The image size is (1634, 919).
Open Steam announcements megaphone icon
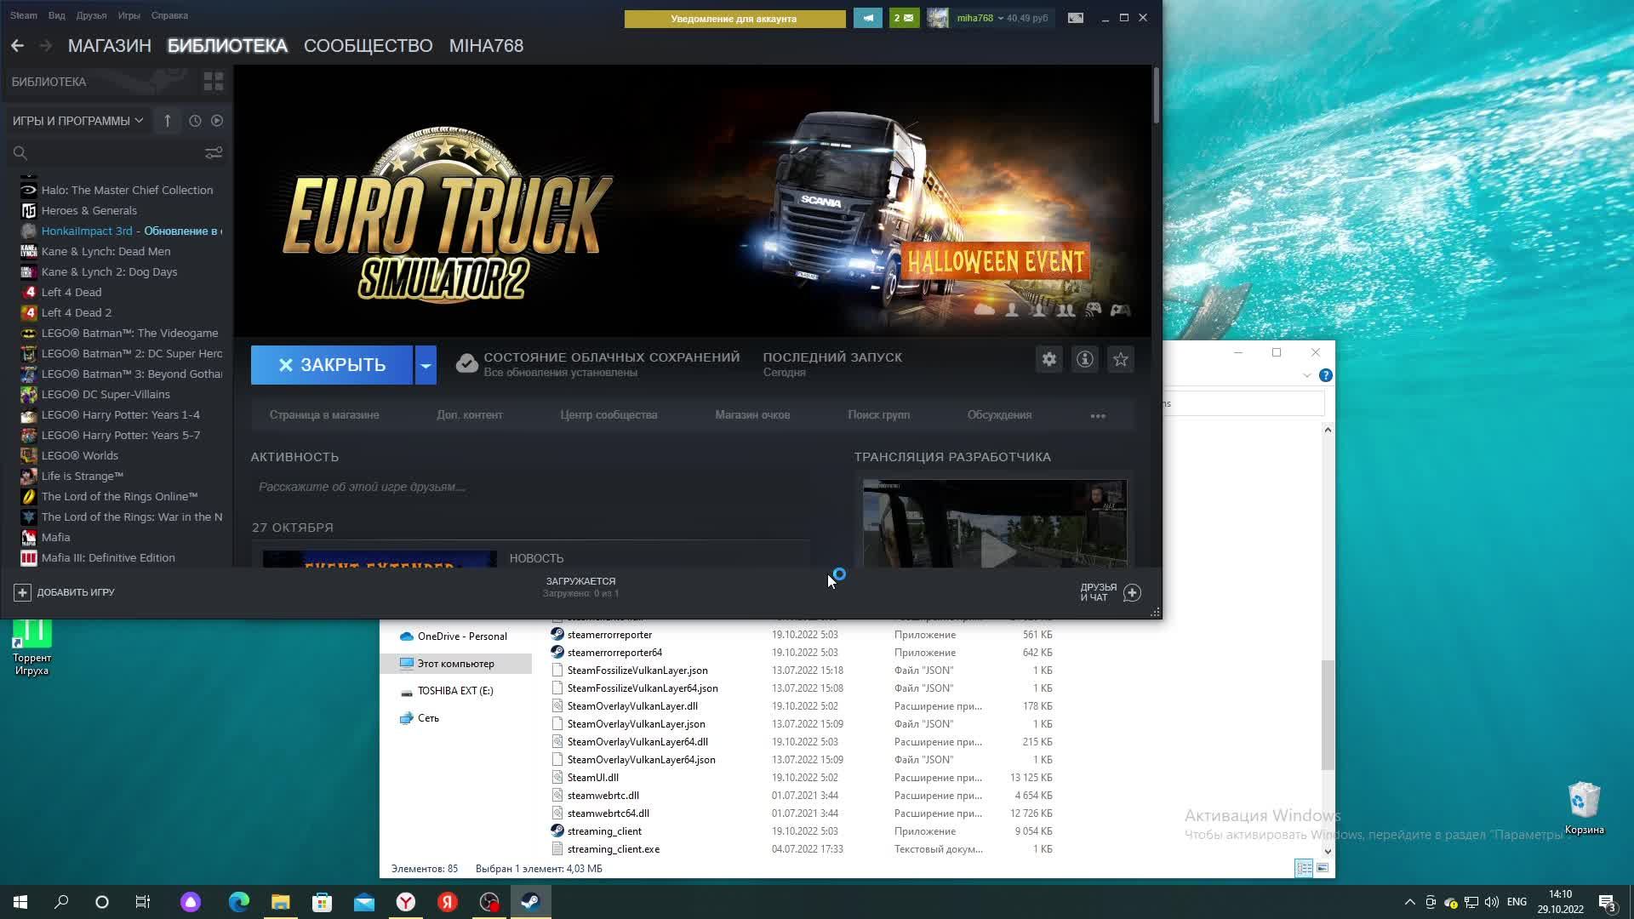pyautogui.click(x=868, y=18)
